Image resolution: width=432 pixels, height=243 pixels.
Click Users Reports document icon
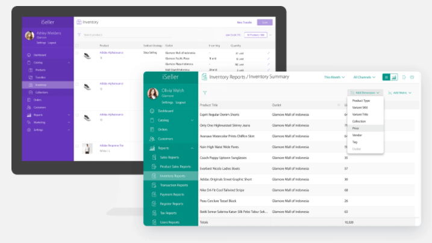(x=154, y=222)
